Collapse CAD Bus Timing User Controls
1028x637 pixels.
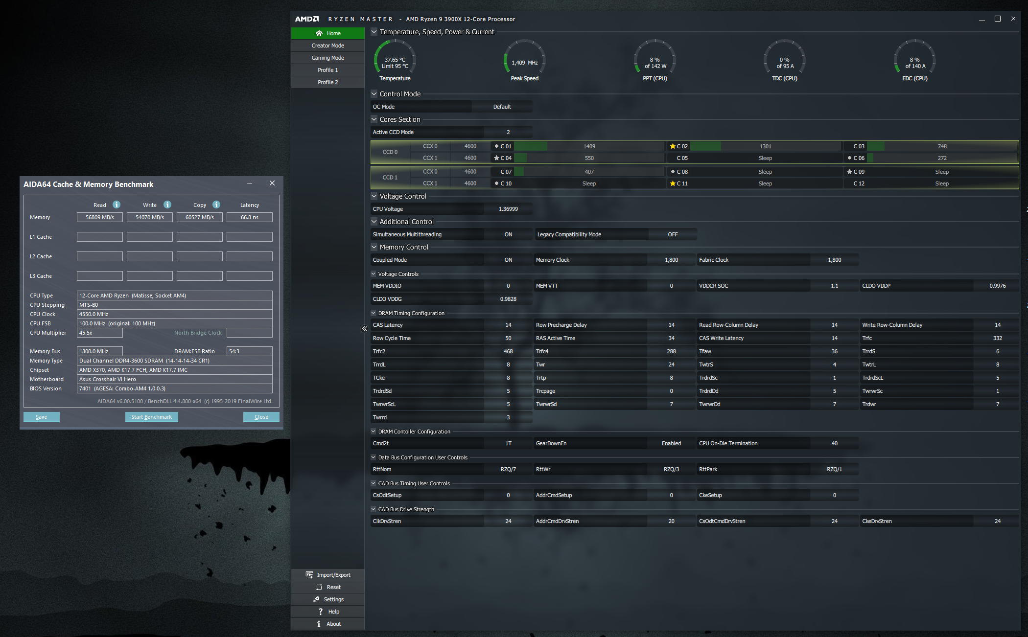coord(374,483)
